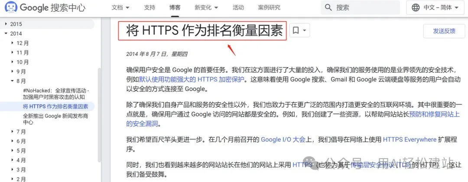Select the 博客 tab

175,7
